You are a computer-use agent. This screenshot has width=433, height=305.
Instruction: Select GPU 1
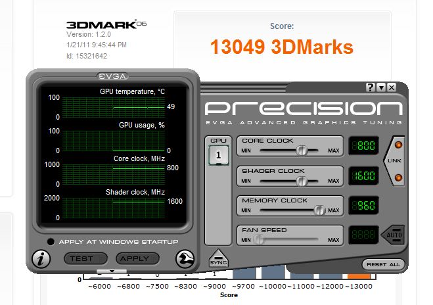pos(218,155)
